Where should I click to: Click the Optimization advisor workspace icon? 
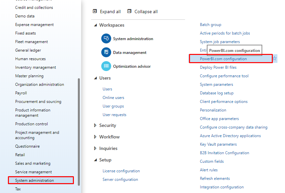106,66
